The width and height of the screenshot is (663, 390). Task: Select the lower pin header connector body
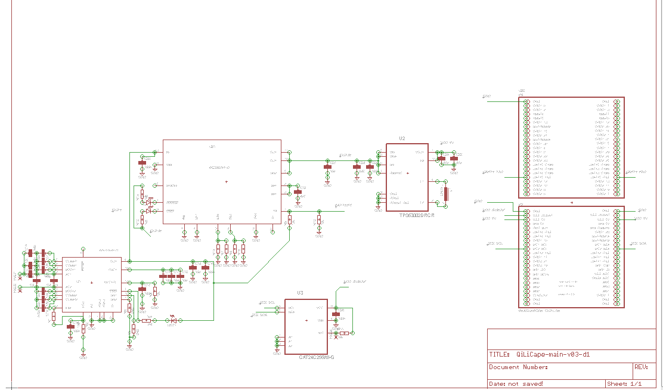pos(572,256)
